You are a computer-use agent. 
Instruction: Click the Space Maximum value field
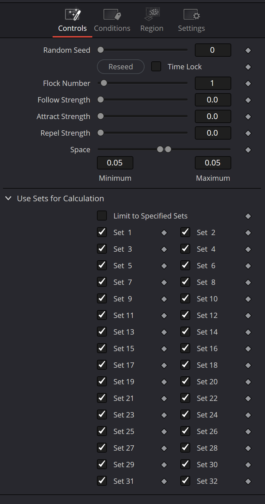pyautogui.click(x=213, y=163)
